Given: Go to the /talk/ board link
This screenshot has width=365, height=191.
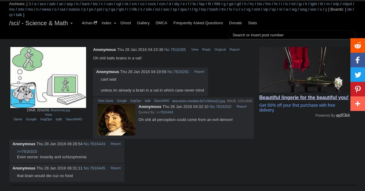Looking at the screenshot, I should coord(19,15).
